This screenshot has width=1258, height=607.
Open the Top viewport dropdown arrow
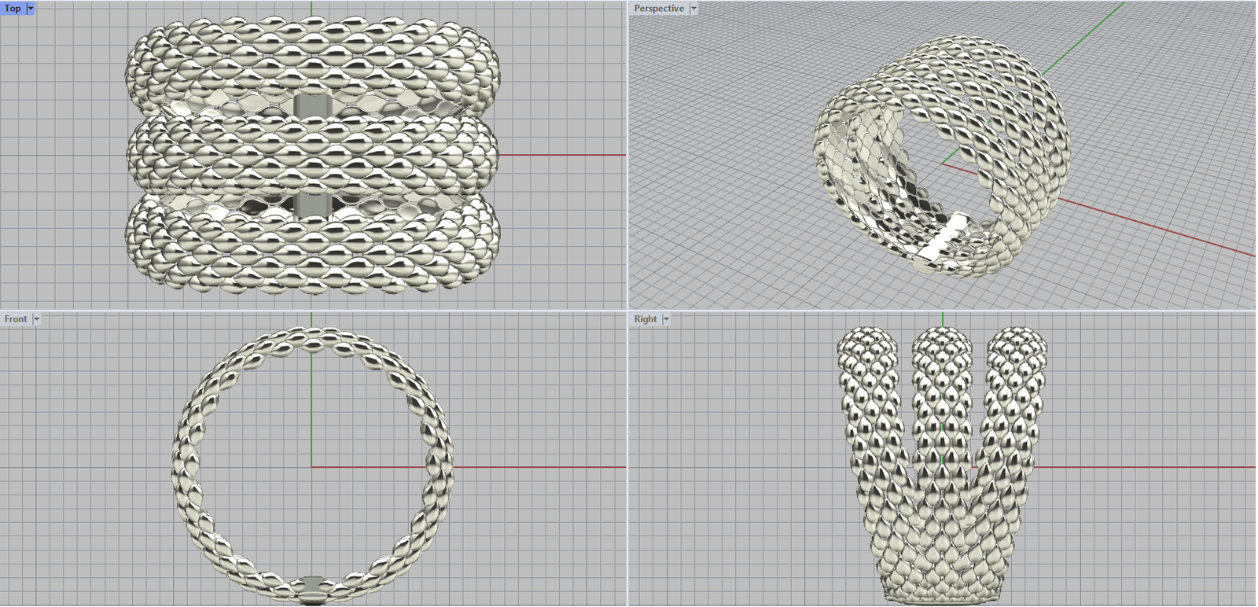pyautogui.click(x=31, y=8)
